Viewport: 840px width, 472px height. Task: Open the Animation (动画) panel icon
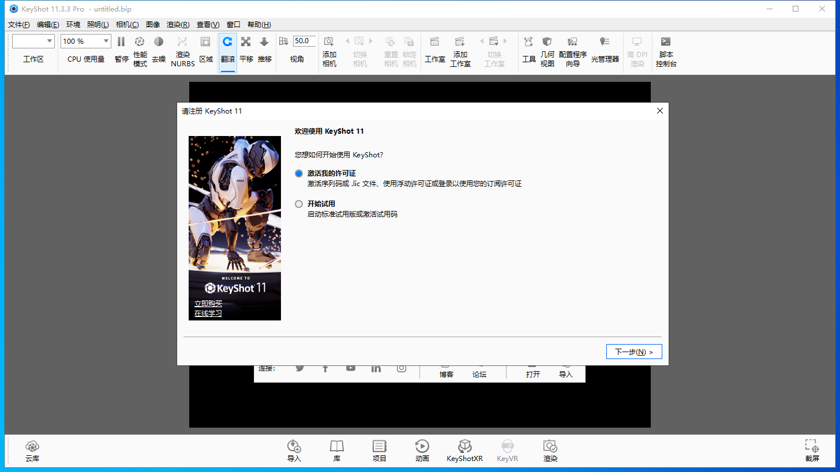click(422, 446)
